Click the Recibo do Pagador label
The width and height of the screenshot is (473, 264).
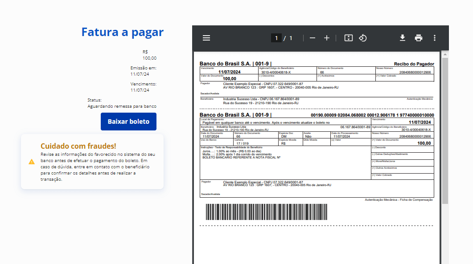tap(414, 64)
